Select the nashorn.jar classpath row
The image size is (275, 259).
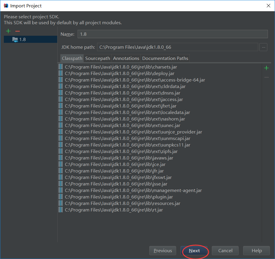[x=160, y=119]
